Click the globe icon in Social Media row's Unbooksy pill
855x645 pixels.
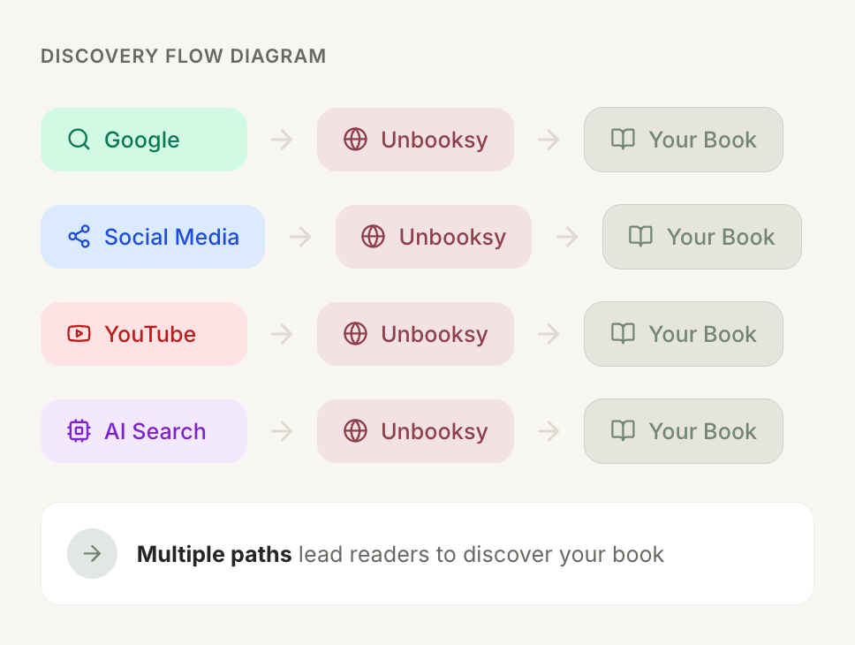point(374,236)
